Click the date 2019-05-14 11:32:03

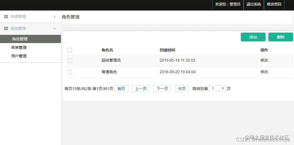[177, 60]
